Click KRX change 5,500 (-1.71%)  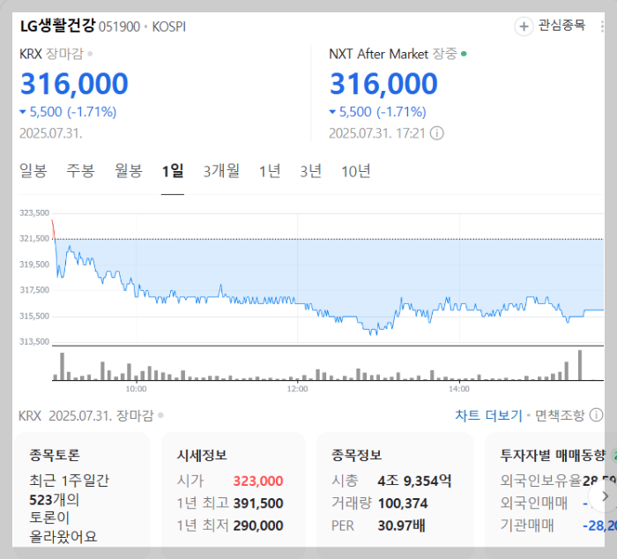tap(68, 112)
